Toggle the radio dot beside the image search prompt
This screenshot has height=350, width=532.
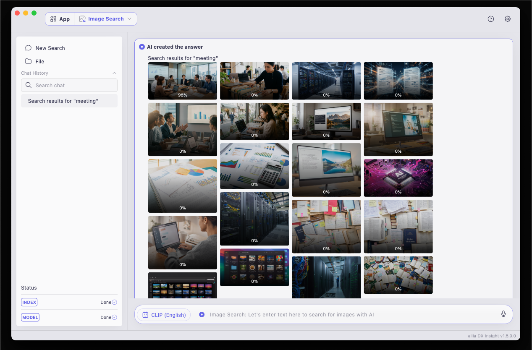tap(202, 314)
